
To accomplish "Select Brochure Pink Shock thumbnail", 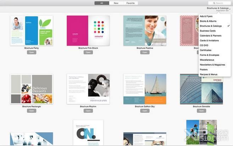I will click(88, 30).
